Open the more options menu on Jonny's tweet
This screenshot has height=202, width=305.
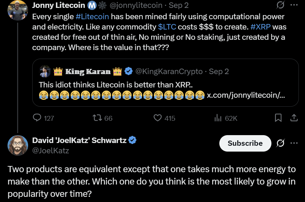click(294, 4)
